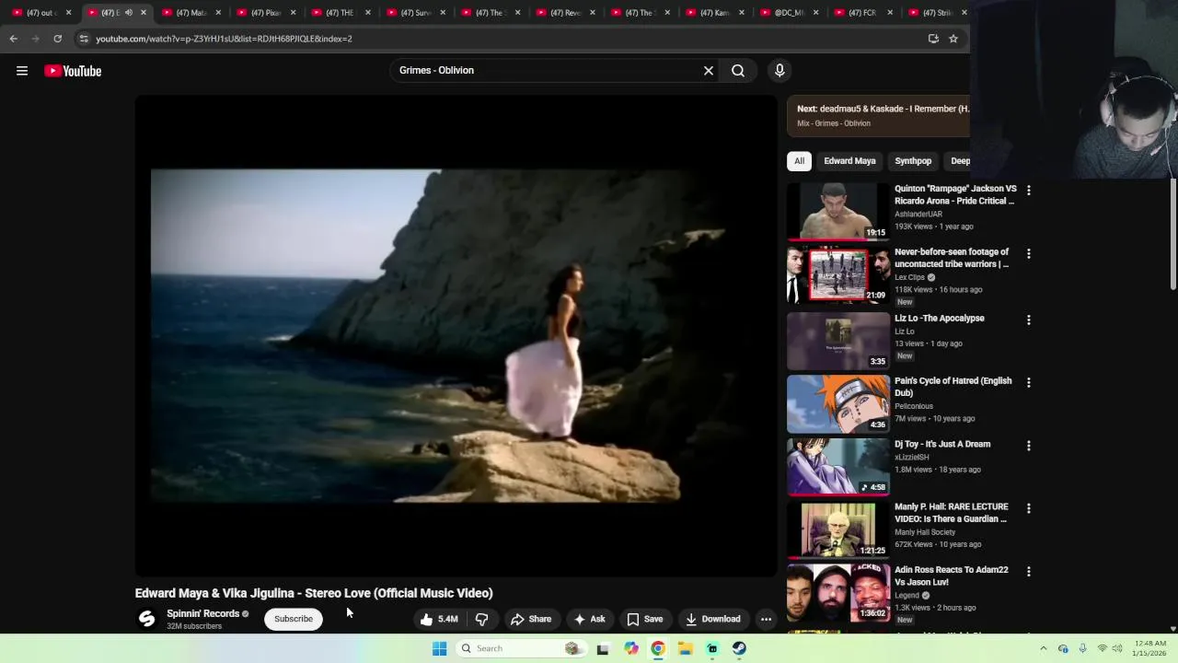Open uncontacted tribe warriors video thumbnail

(x=838, y=274)
